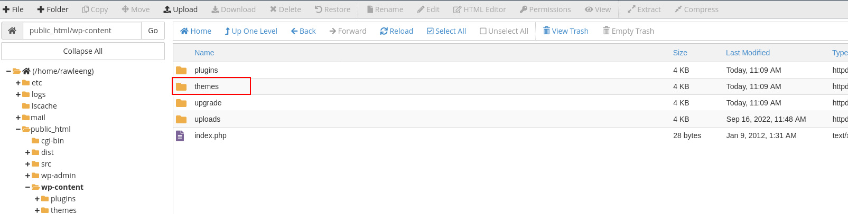Viewport: 848px width, 214px height.
Task: Click the home icon beside path field
Action: click(x=12, y=31)
